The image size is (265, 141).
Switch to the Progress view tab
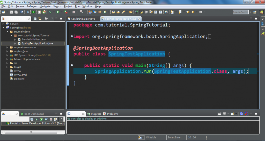(94, 114)
